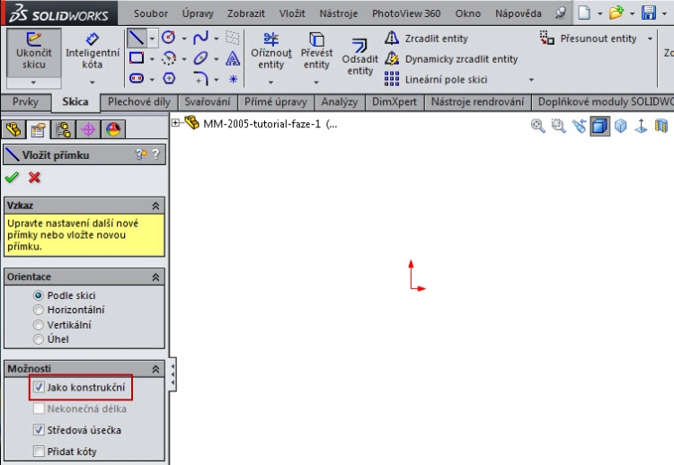Viewport: 674px width, 465px height.
Task: Open the Soubor menu
Action: click(x=150, y=13)
